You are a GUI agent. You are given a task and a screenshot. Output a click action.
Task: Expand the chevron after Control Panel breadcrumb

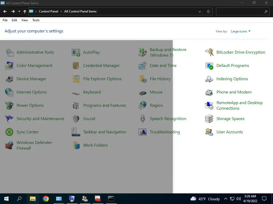(x=61, y=11)
